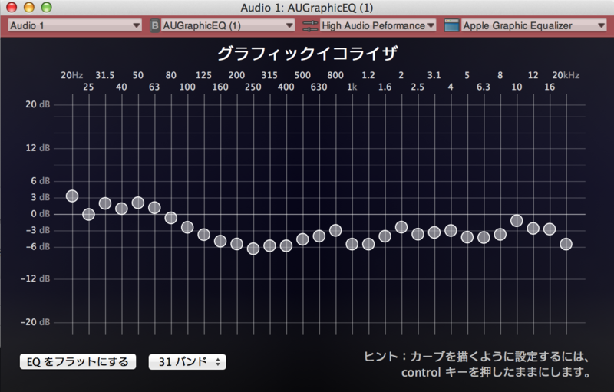Click the 31.5 Hz band slider knob
The image size is (614, 392).
[105, 203]
